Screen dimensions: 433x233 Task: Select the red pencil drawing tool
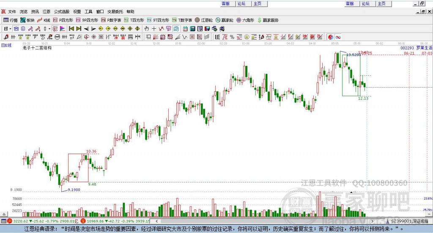coord(6,37)
